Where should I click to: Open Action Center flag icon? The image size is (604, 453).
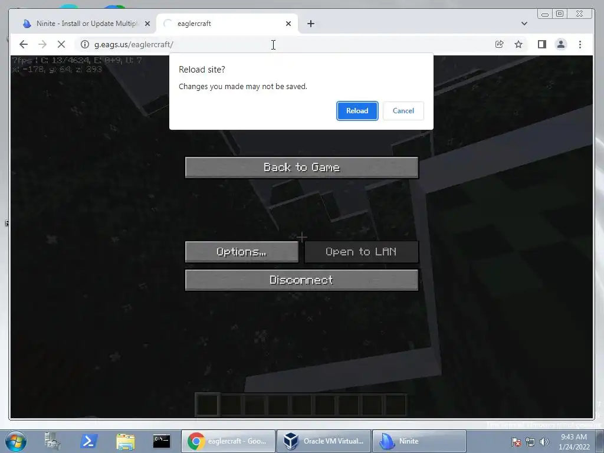pos(516,442)
